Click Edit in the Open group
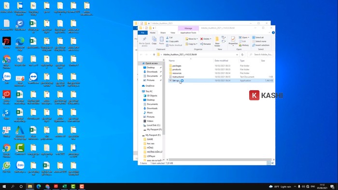Screen dimensions: 338x190 pos(242,41)
